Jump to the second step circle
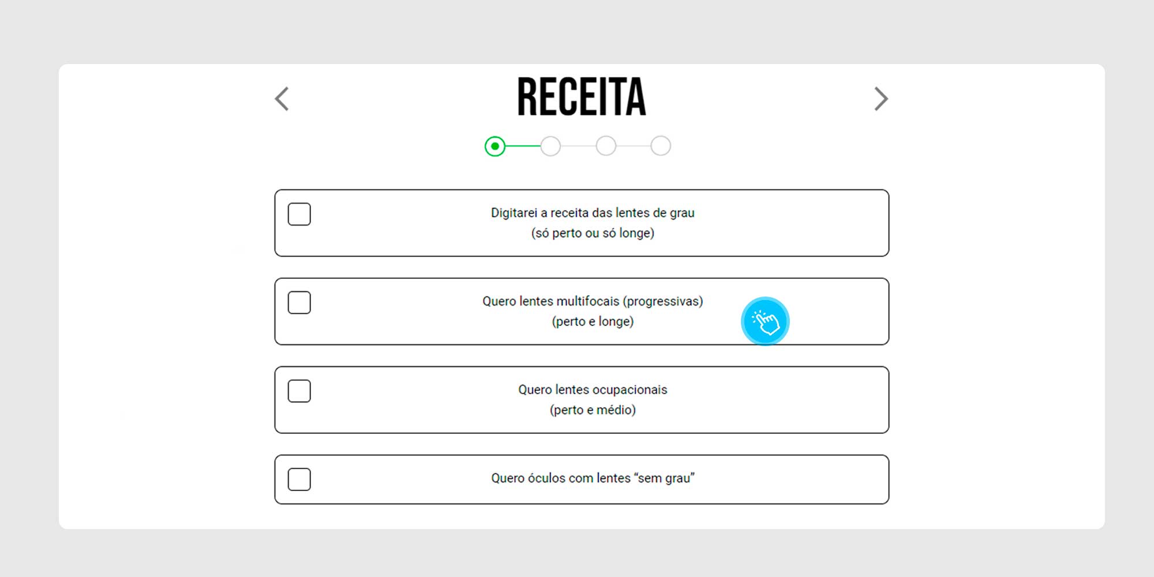This screenshot has height=577, width=1154. [550, 147]
